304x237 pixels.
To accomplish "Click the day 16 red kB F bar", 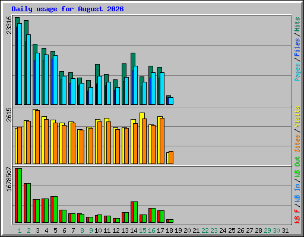I will coord(150,215).
